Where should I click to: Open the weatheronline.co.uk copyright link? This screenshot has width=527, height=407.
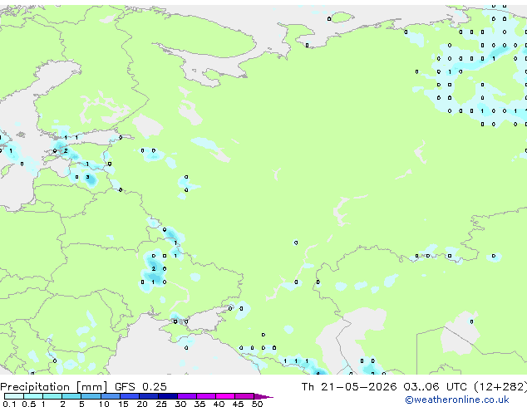[x=457, y=400]
